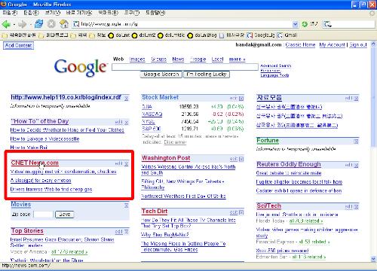Screen dimensions: 377x271
Task: Remove the Stock Market module with its X
Action: click(x=241, y=99)
